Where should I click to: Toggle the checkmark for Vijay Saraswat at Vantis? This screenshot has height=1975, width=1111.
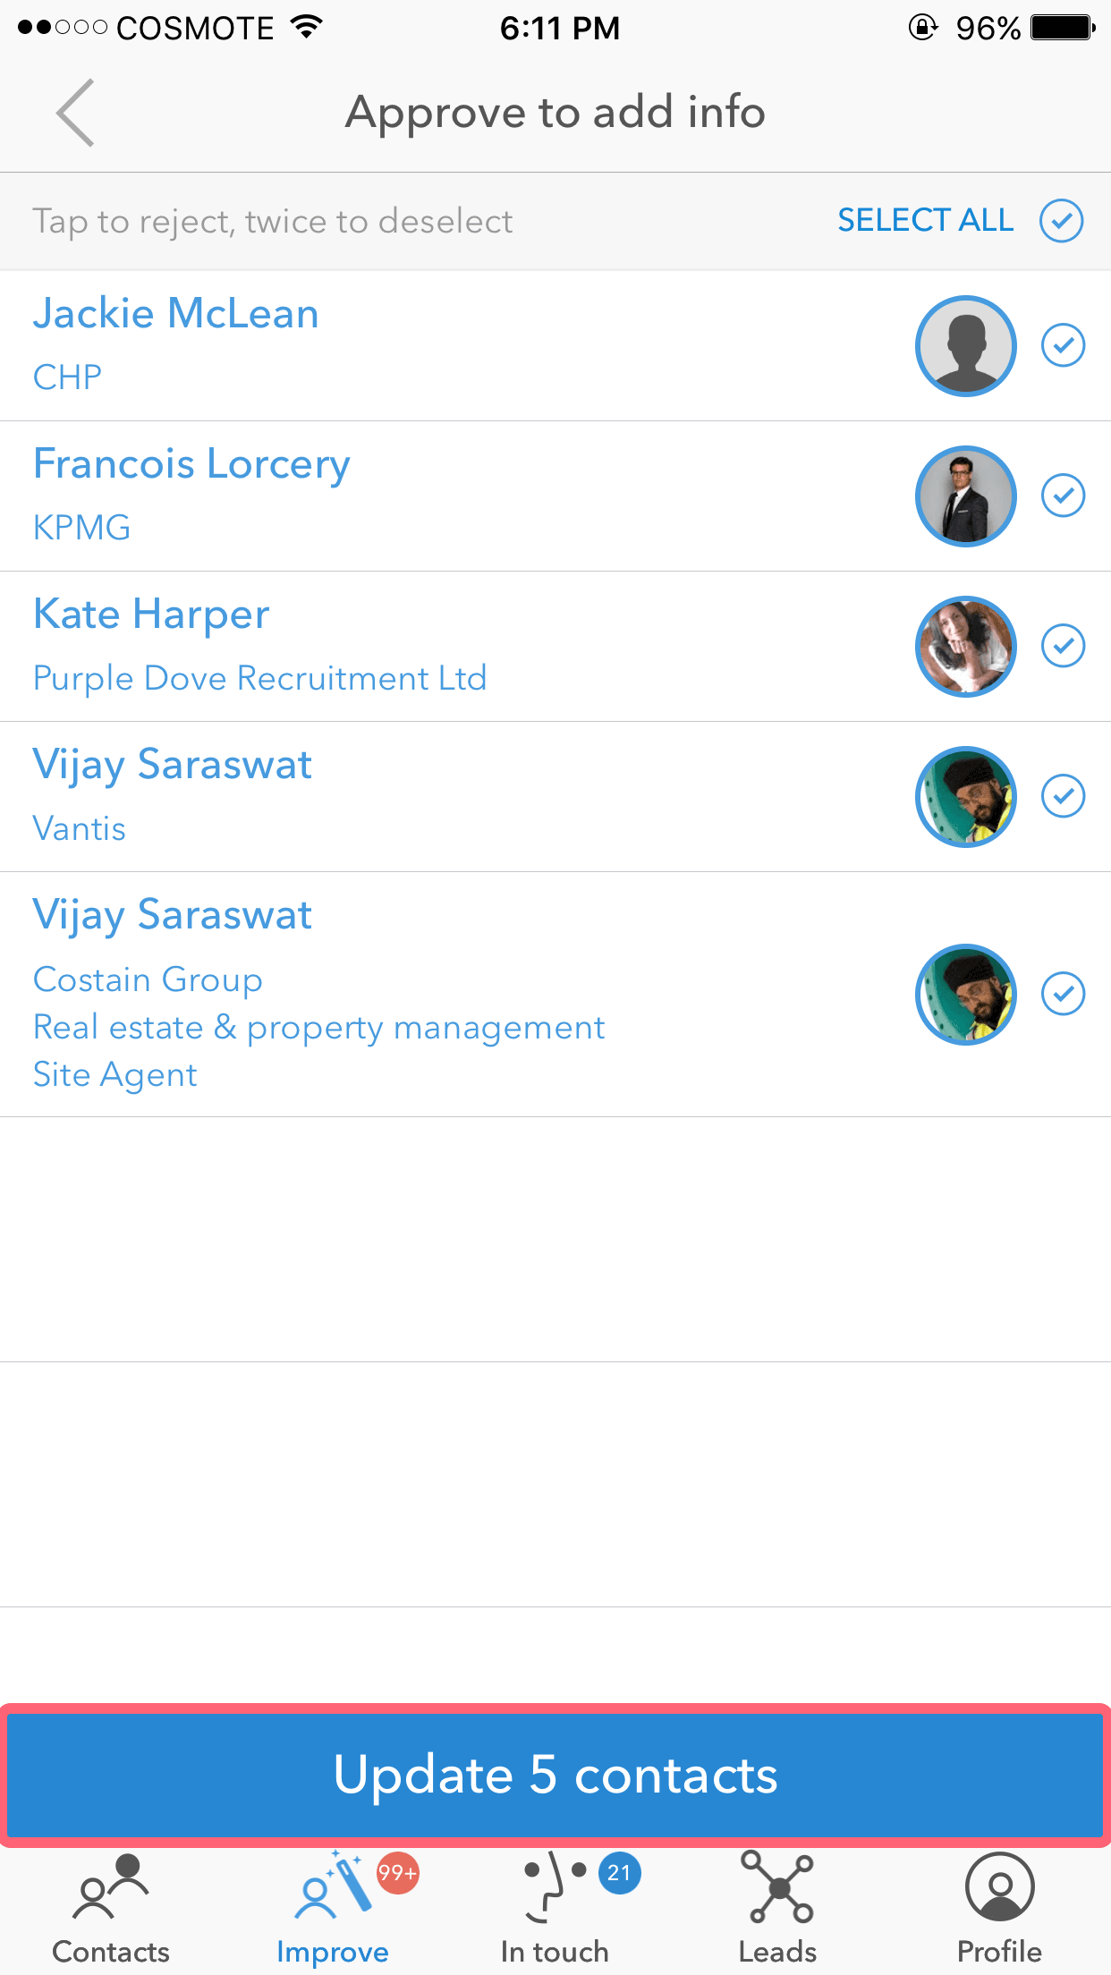(1064, 797)
